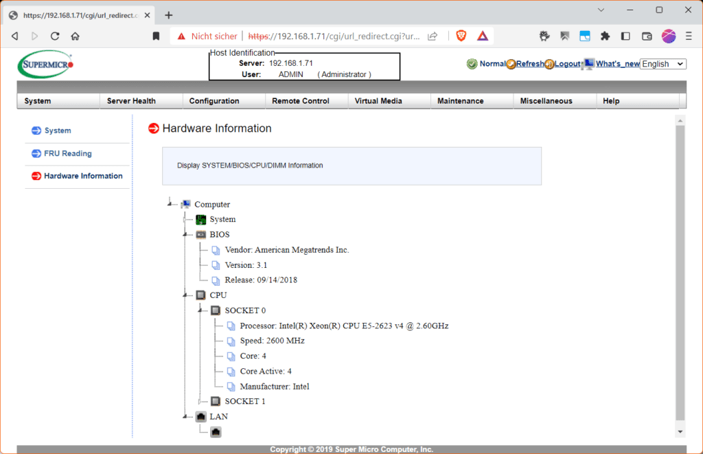
Task: Click the Refresh link
Action: coord(530,64)
